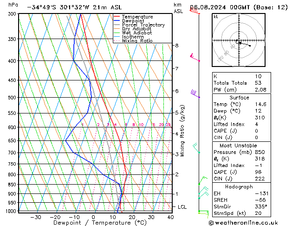Click the magenta wind barb near 400 hPa
The image size is (292, 226).
[x=195, y=58]
